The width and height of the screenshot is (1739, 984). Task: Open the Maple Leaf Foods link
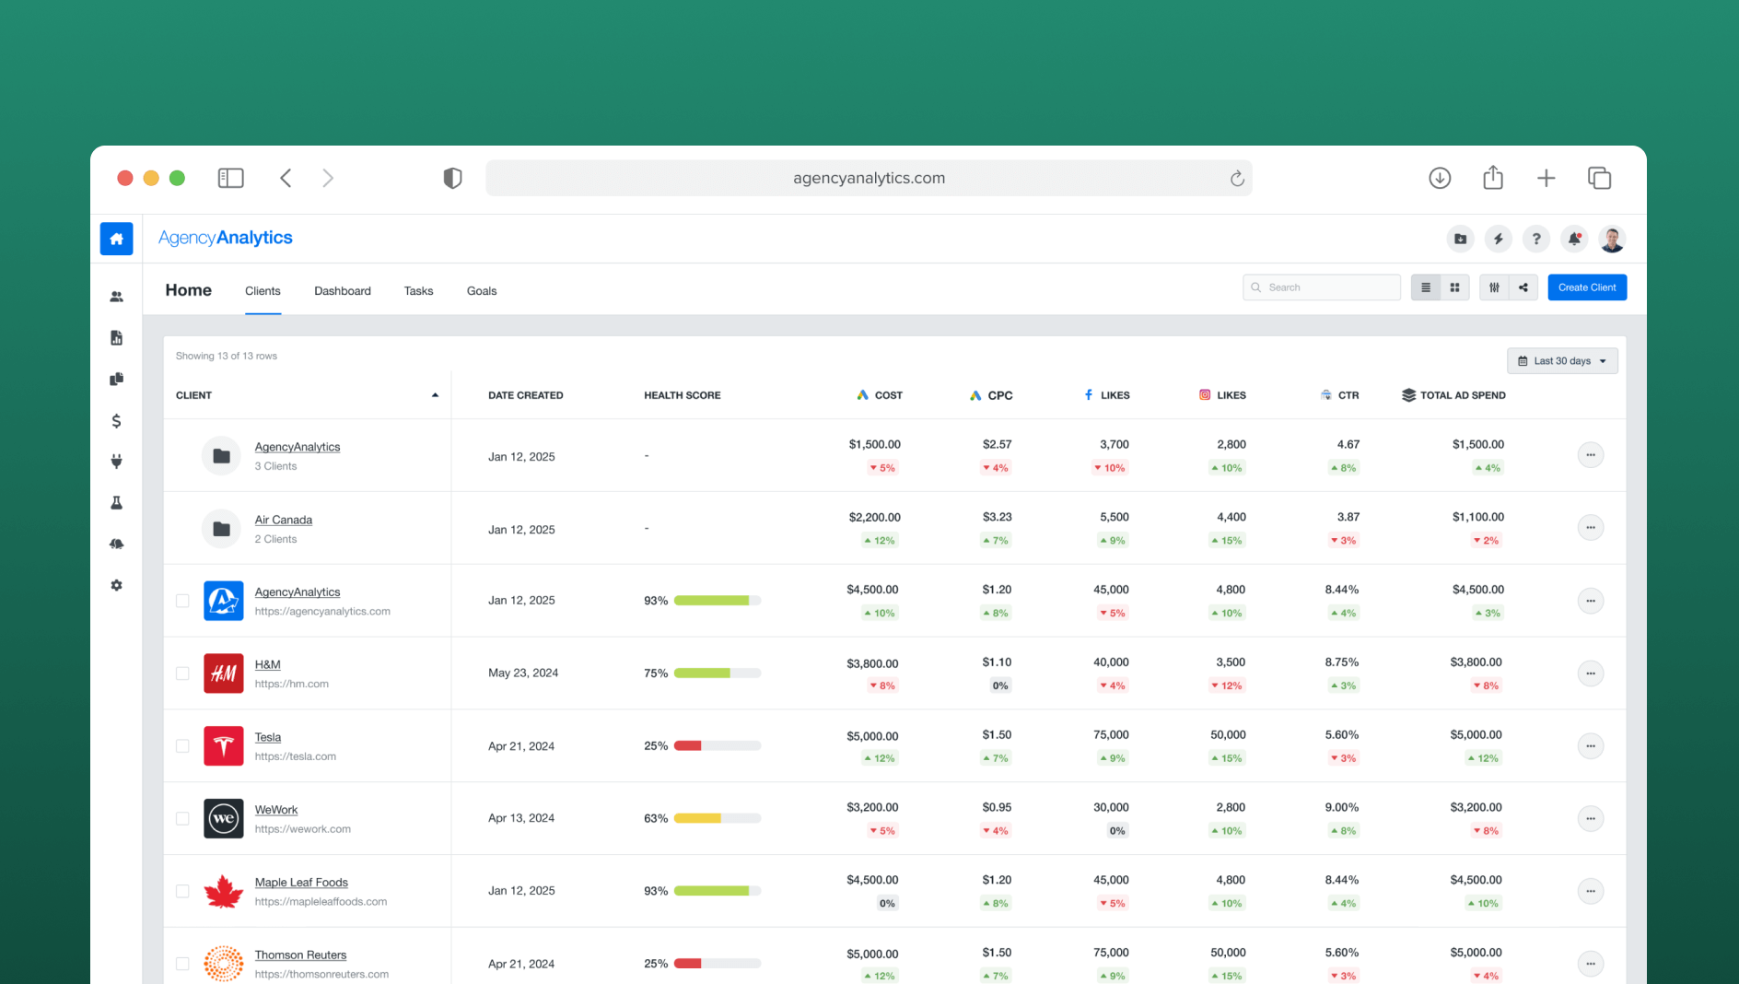click(x=301, y=883)
